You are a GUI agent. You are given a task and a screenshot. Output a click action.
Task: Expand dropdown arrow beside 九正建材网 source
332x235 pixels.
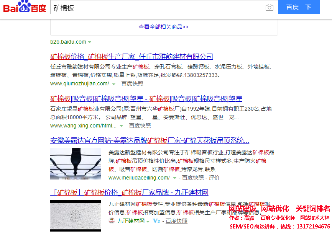tap(148, 221)
